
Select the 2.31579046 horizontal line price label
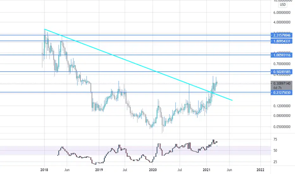(x=281, y=35)
